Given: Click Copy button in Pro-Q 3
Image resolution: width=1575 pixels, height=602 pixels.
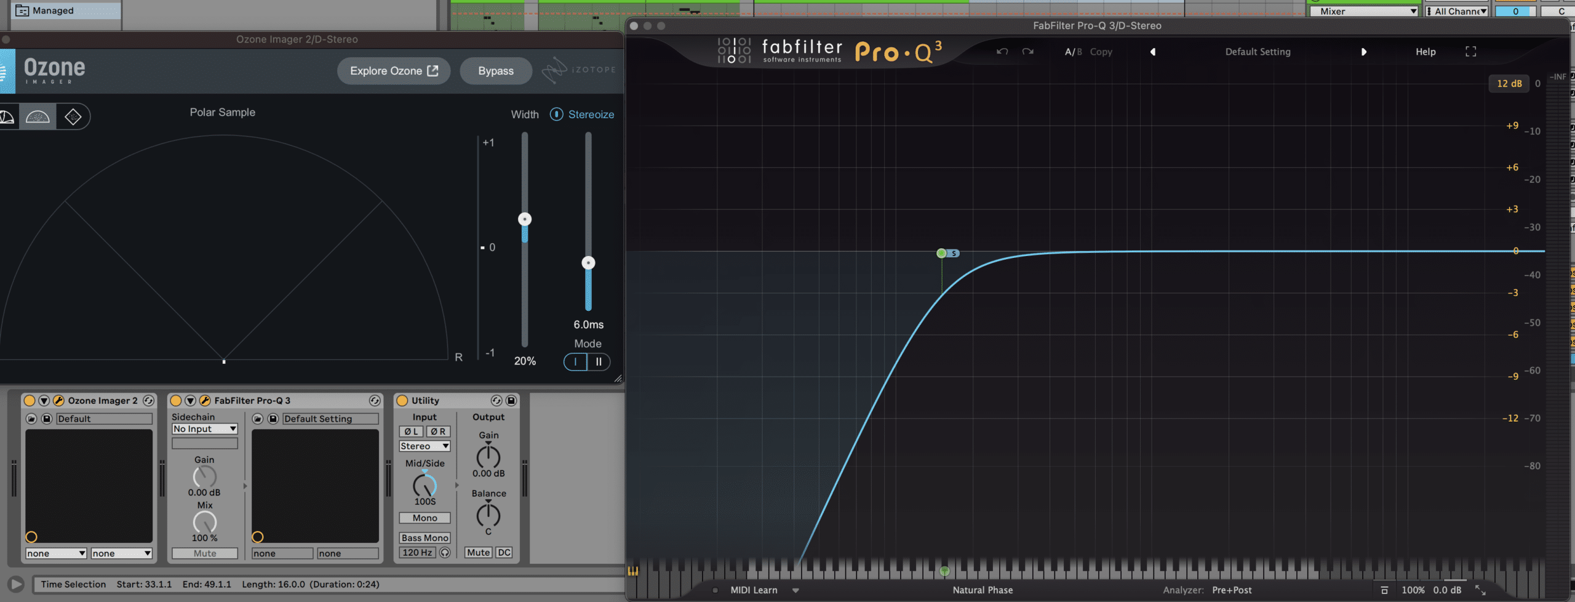Looking at the screenshot, I should (1101, 52).
